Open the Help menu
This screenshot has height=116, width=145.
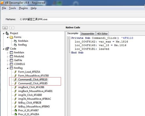click(33, 8)
